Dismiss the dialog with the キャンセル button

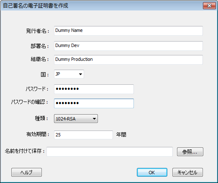click(x=187, y=173)
